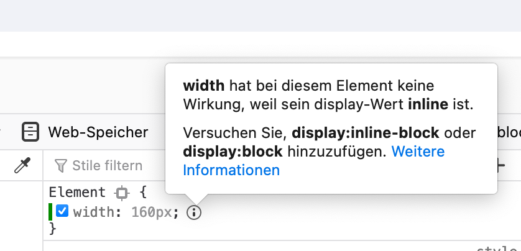Click the opening brace after Element

pos(143,192)
